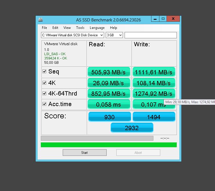Open the View menu
215x191 pixels.
[x=67, y=28]
